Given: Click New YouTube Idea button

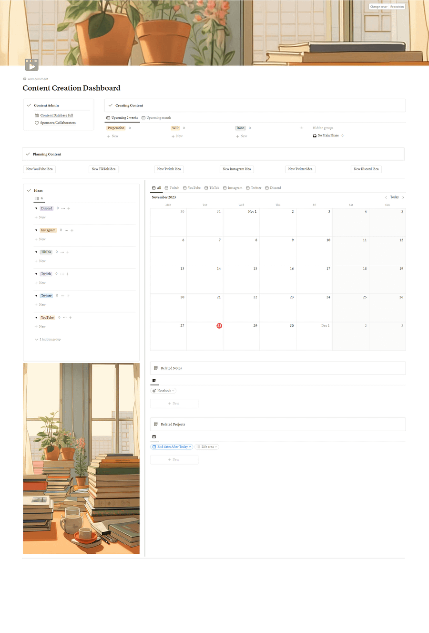Looking at the screenshot, I should click(40, 169).
